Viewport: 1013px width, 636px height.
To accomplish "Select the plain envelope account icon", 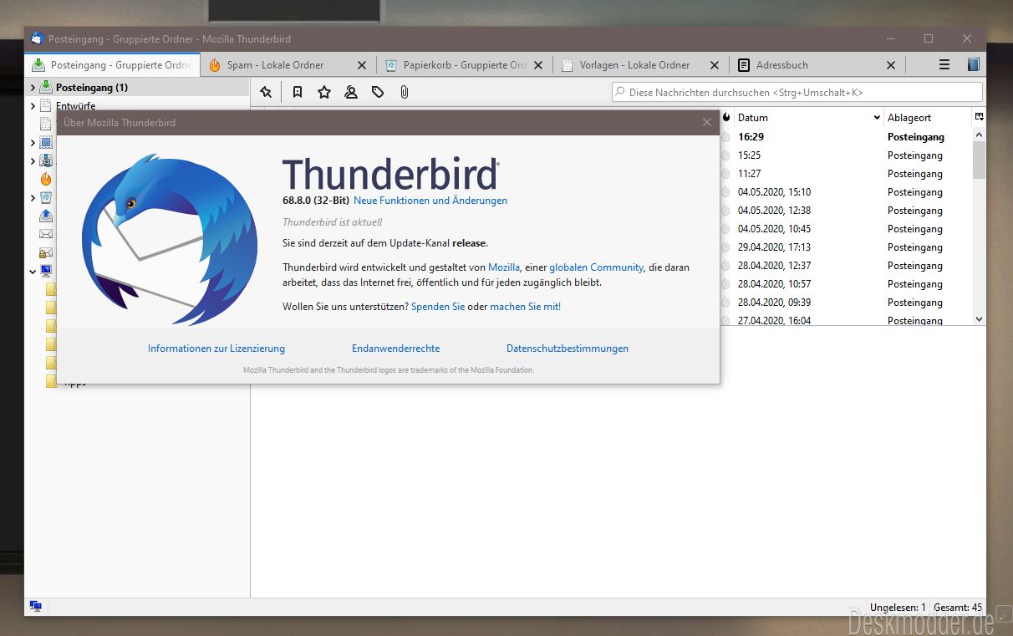I will 46,234.
